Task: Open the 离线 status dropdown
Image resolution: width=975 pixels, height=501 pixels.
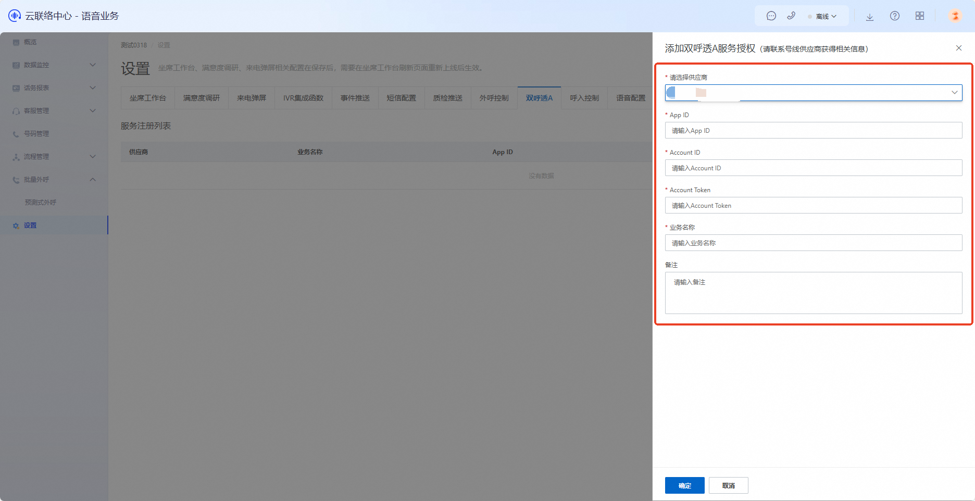Action: [x=823, y=16]
